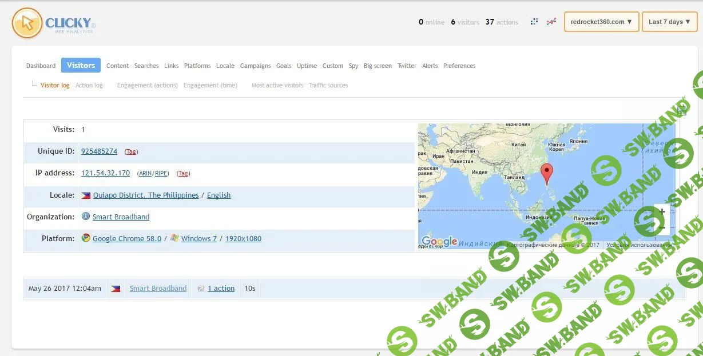Click the Google Chrome browser icon
703x356 pixels.
click(86, 238)
